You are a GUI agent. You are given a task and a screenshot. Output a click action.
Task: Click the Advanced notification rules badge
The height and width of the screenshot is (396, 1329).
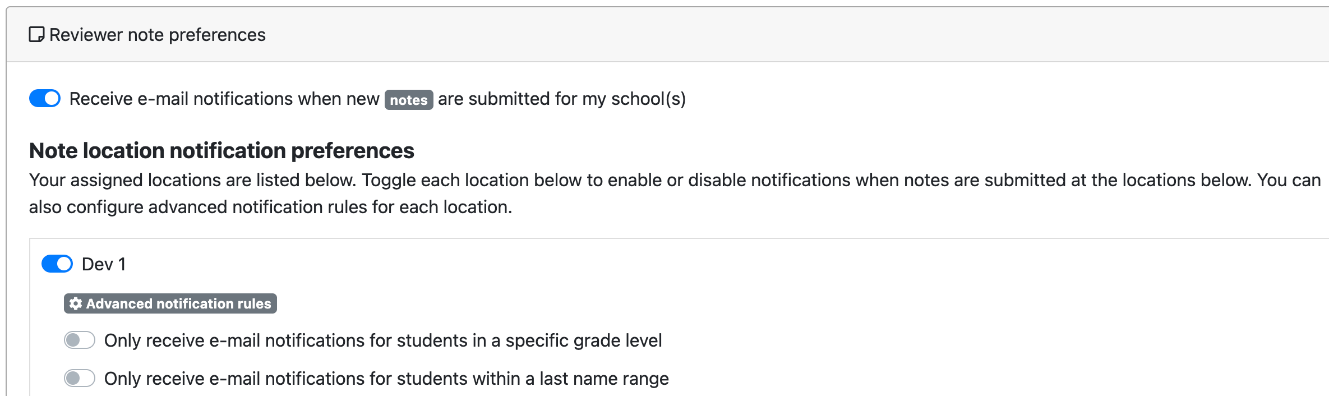tap(170, 303)
